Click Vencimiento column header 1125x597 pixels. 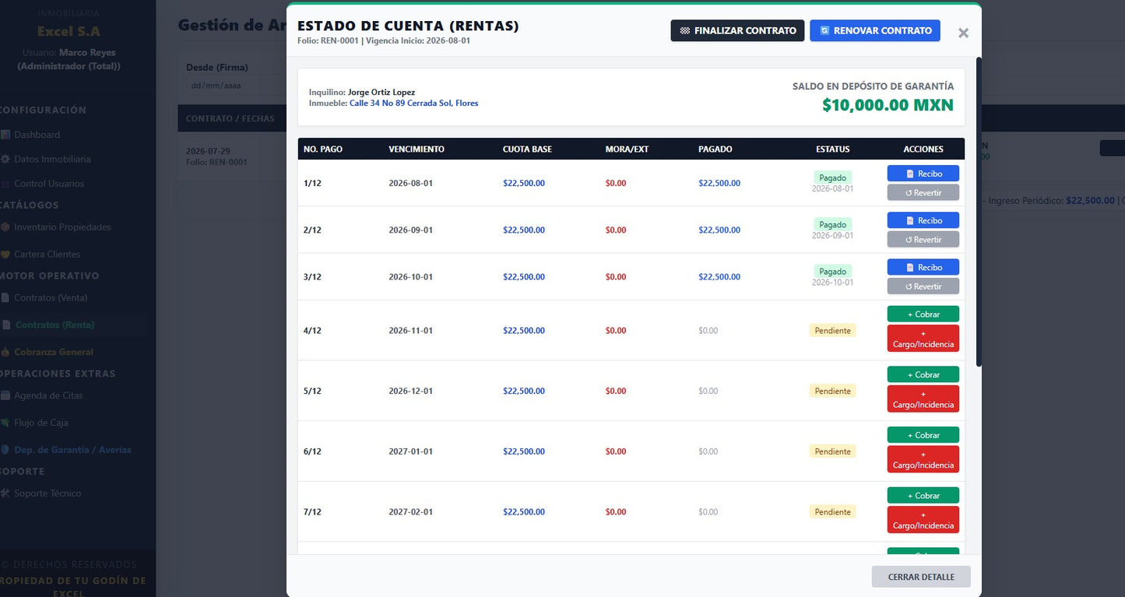tap(417, 149)
